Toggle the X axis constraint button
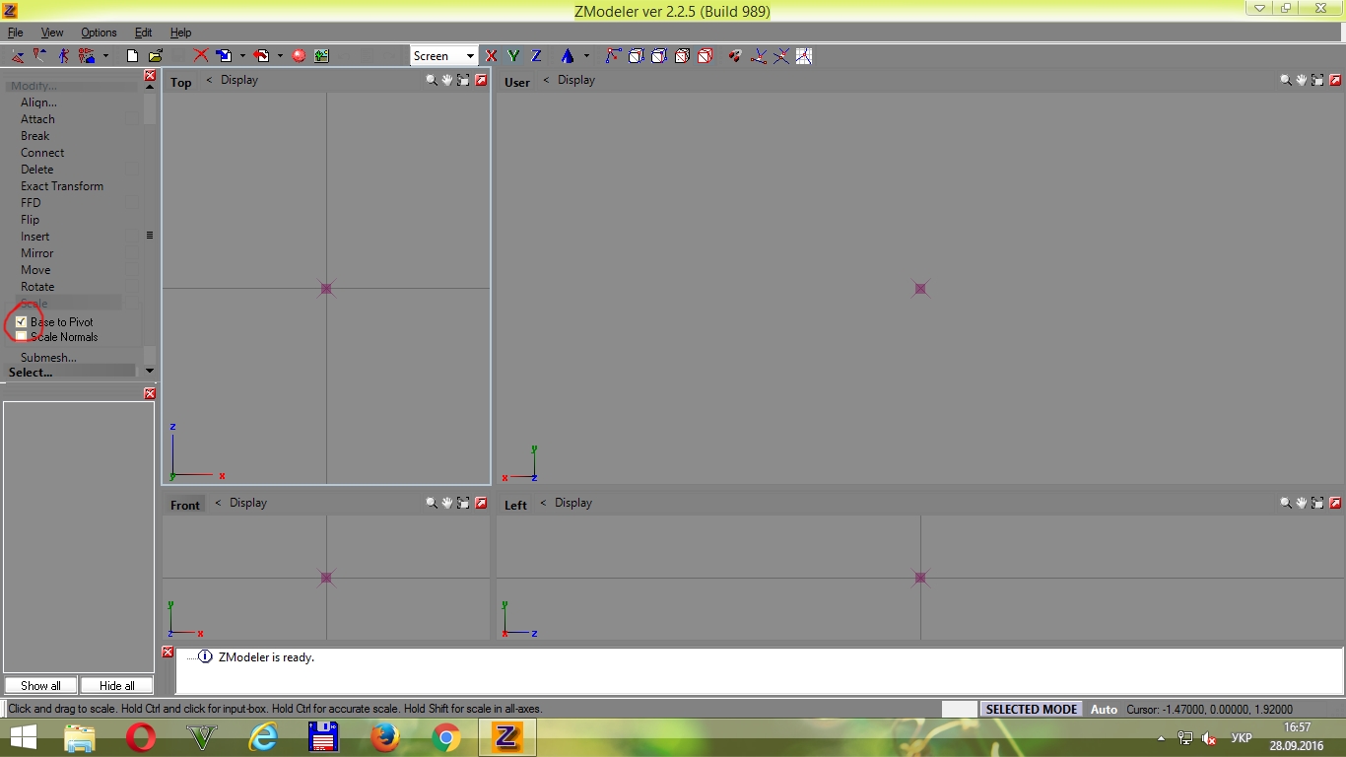Image resolution: width=1346 pixels, height=757 pixels. click(491, 56)
